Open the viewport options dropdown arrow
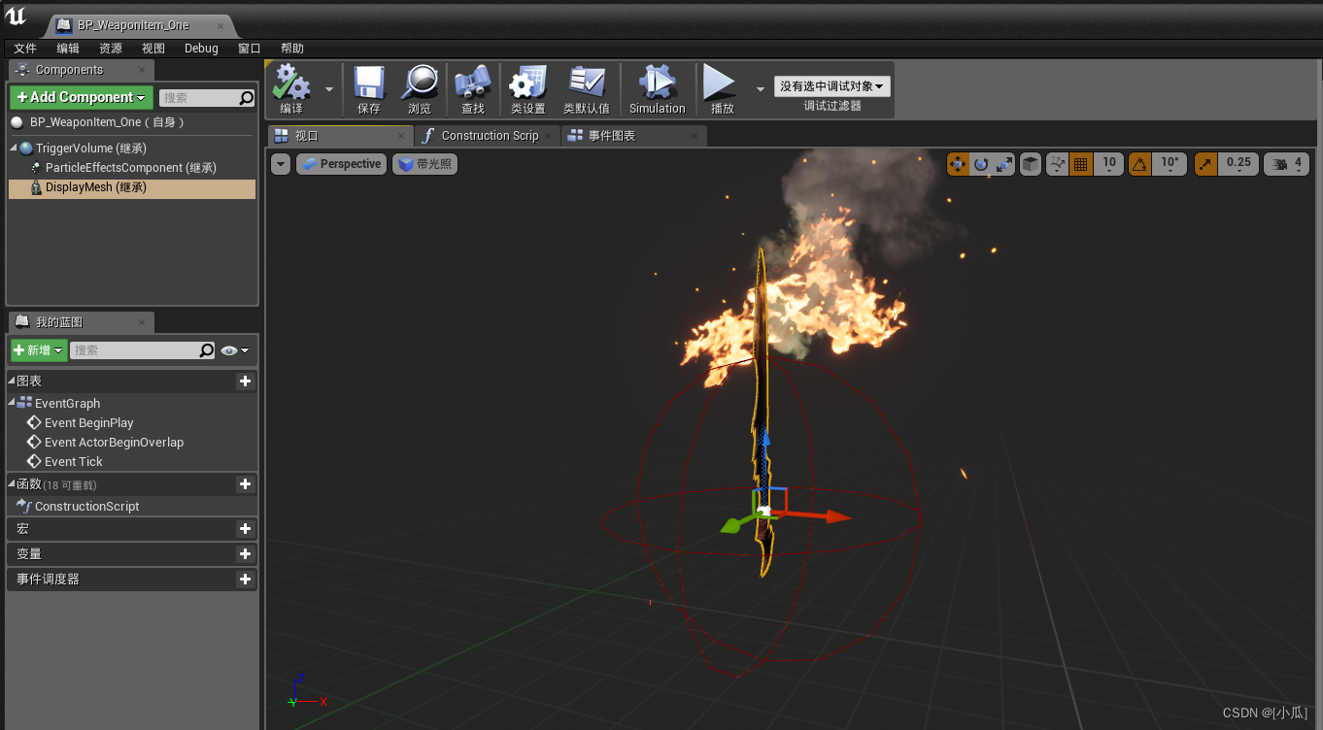The width and height of the screenshot is (1323, 730). [281, 164]
